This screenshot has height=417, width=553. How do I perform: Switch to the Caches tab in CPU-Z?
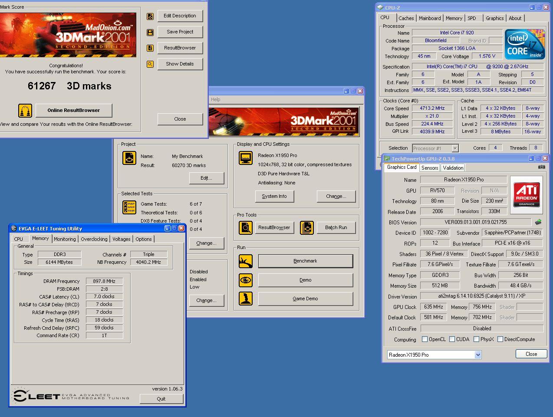coord(406,18)
